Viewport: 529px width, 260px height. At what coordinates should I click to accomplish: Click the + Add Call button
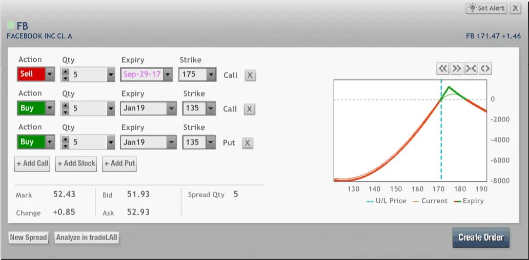click(x=32, y=164)
